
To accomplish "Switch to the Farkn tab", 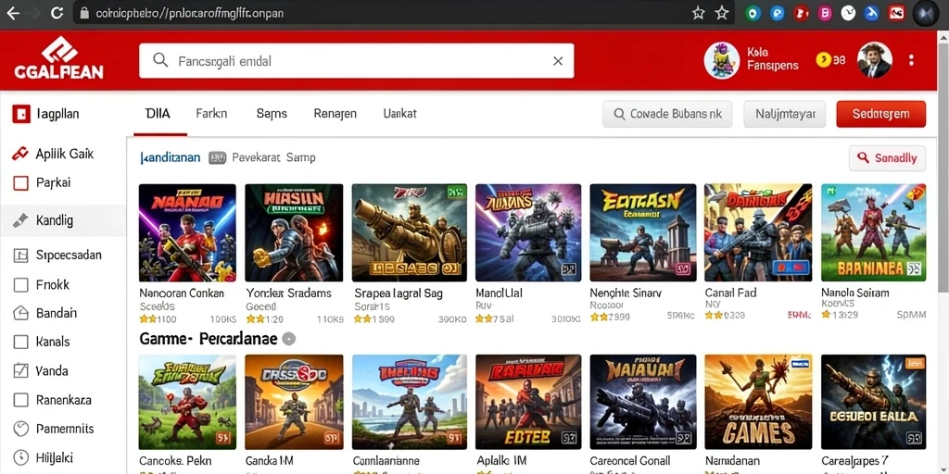I will click(211, 114).
